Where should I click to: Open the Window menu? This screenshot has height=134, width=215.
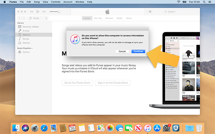pyautogui.click(x=80, y=2)
